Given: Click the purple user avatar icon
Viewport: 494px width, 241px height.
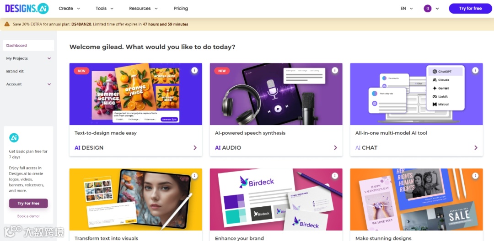Looking at the screenshot, I should [x=428, y=9].
